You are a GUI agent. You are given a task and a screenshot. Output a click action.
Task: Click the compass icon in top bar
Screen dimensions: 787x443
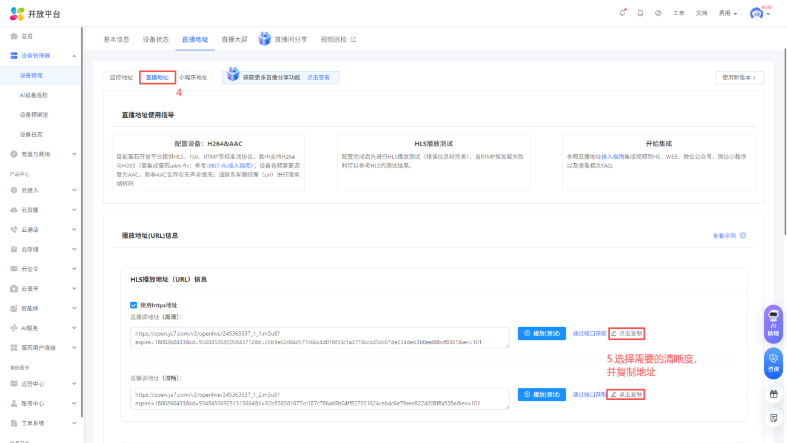[658, 13]
